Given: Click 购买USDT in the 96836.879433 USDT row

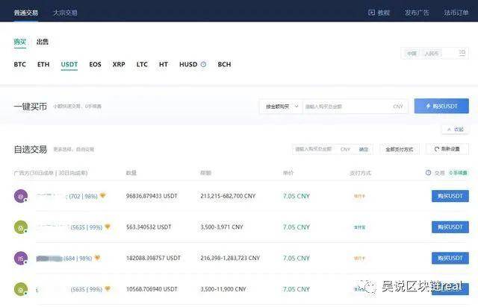Looking at the screenshot, I should tap(450, 196).
